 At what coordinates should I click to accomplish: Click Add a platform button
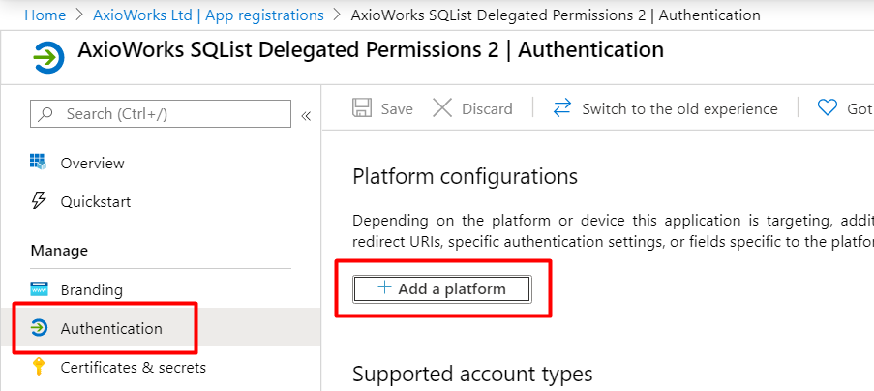[442, 289]
